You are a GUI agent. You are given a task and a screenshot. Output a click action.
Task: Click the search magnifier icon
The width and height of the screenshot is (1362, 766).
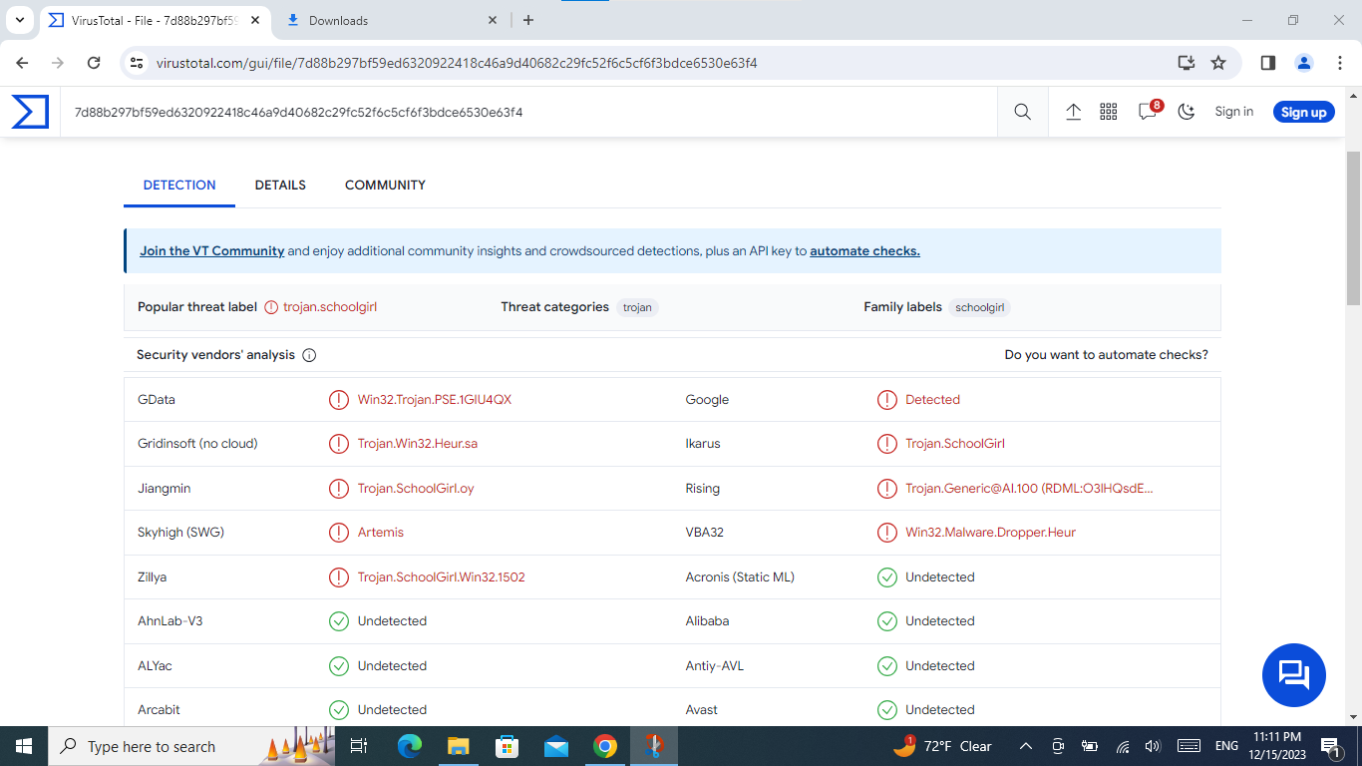coord(1022,112)
